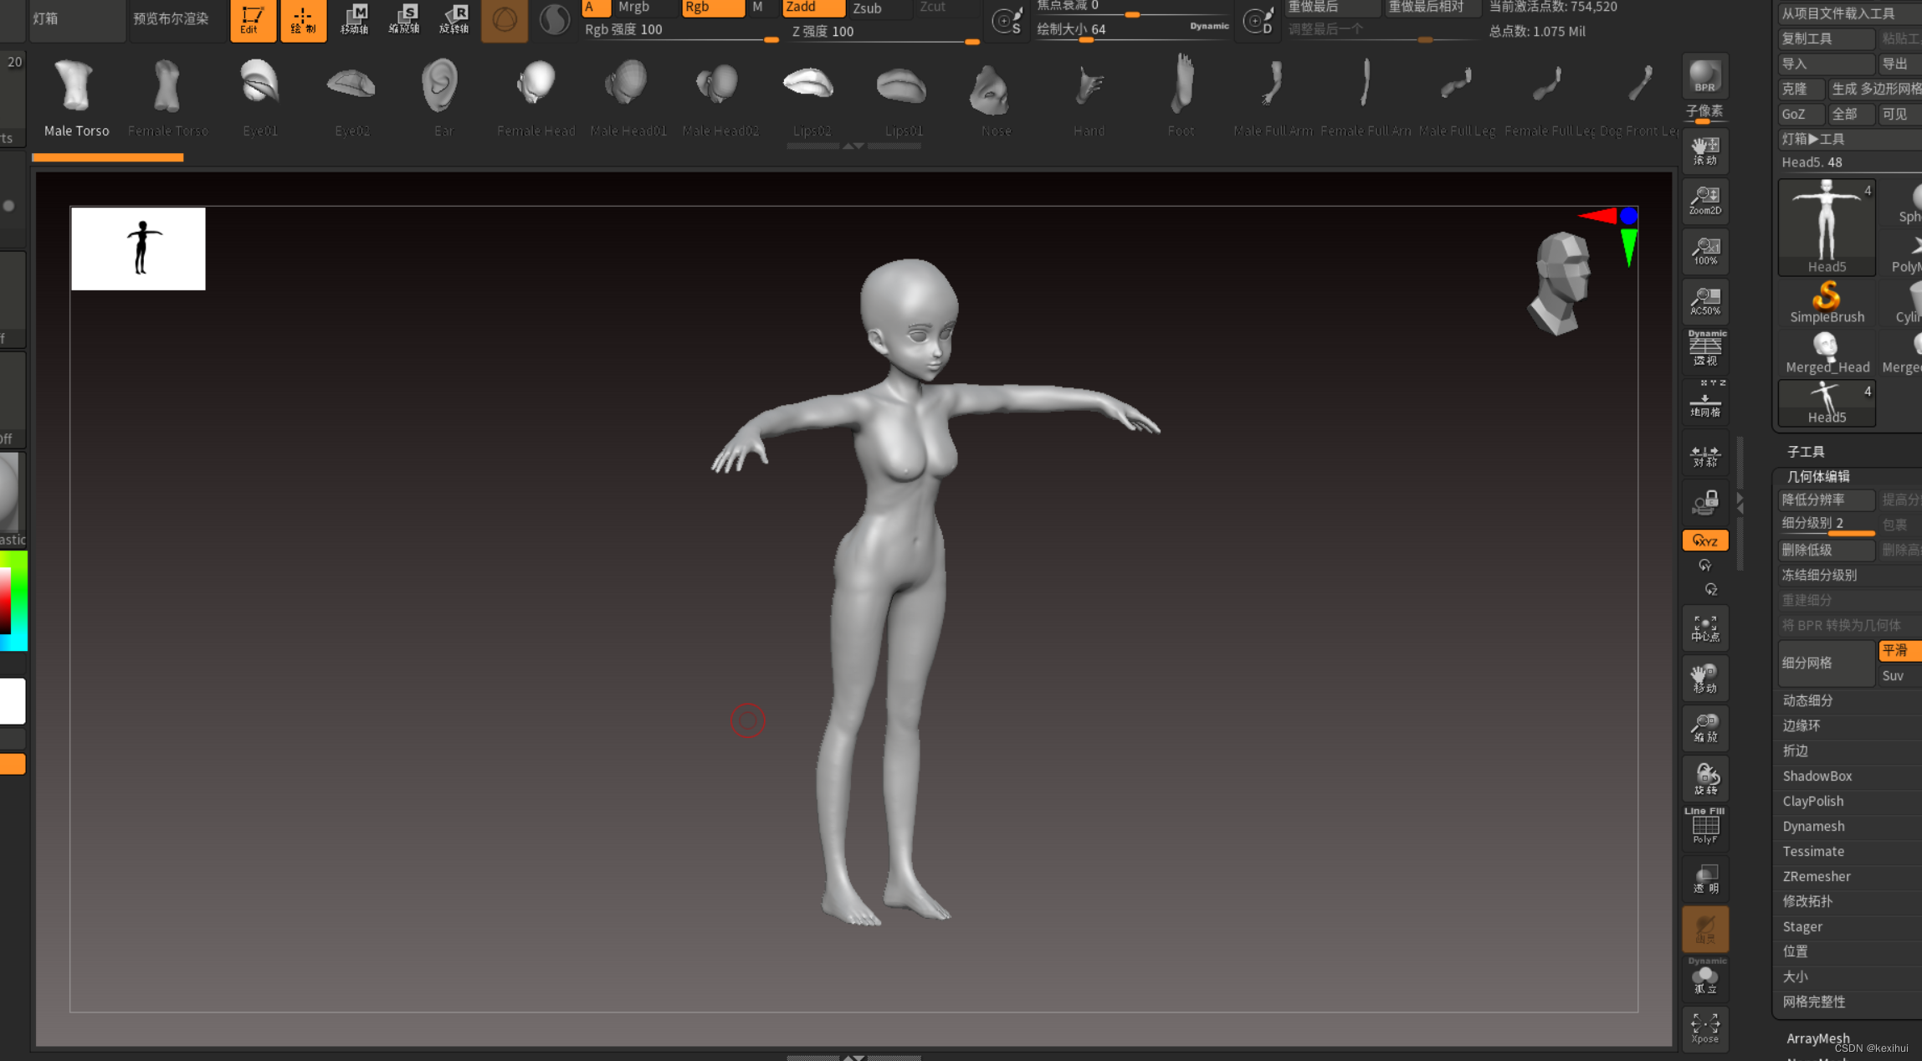Click the AC50% zoom icon

[x=1704, y=300]
